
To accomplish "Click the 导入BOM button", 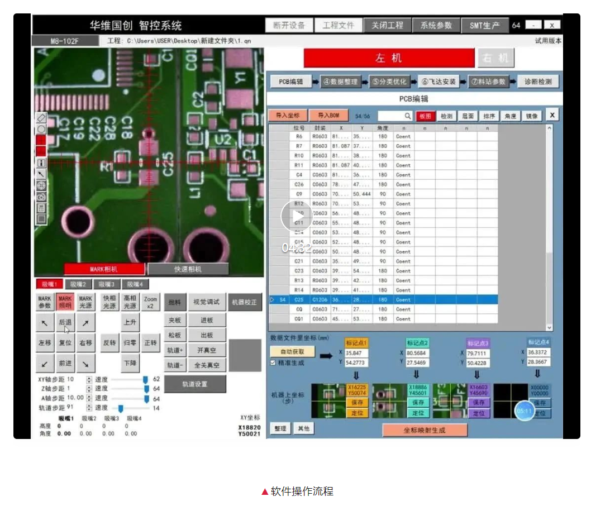I will point(328,116).
